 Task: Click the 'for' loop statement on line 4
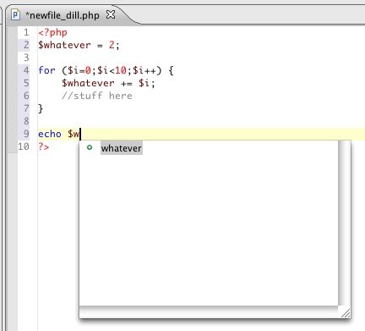[106, 70]
